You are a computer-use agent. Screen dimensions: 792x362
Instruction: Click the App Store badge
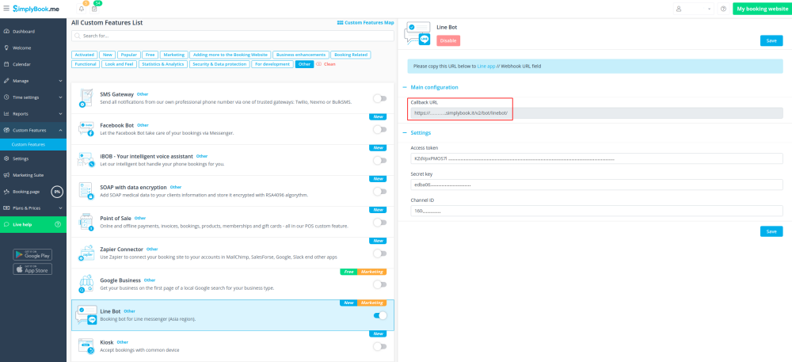click(32, 269)
